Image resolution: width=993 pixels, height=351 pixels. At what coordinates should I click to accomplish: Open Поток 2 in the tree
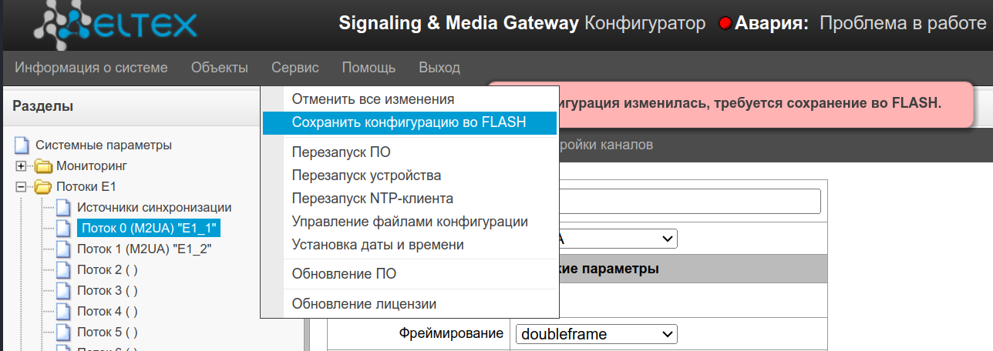[x=106, y=269]
